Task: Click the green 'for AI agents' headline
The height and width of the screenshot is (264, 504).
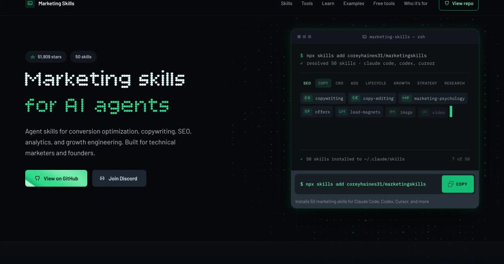Action: (x=97, y=106)
